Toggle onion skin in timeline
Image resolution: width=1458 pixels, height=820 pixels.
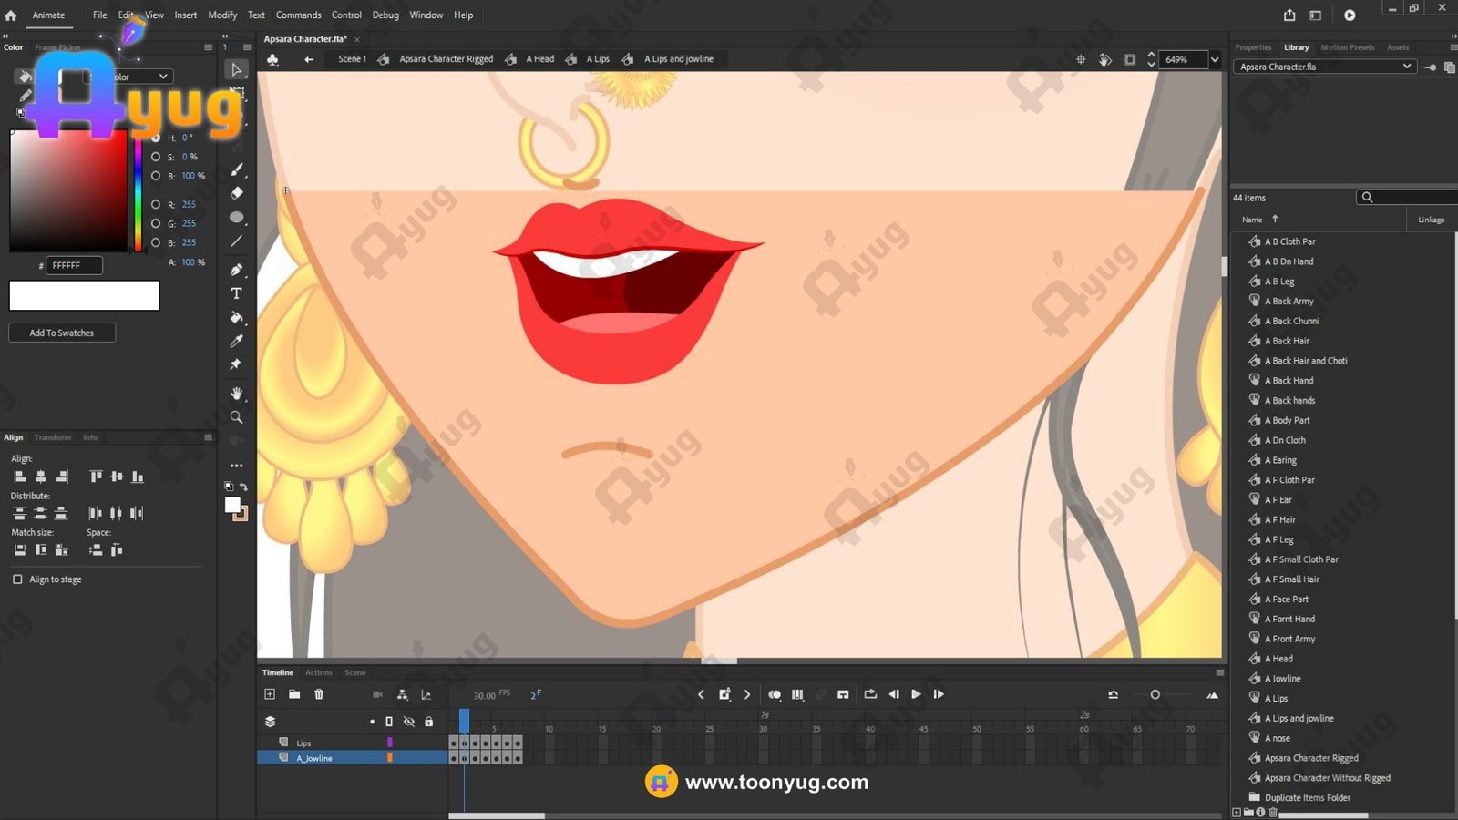click(774, 694)
